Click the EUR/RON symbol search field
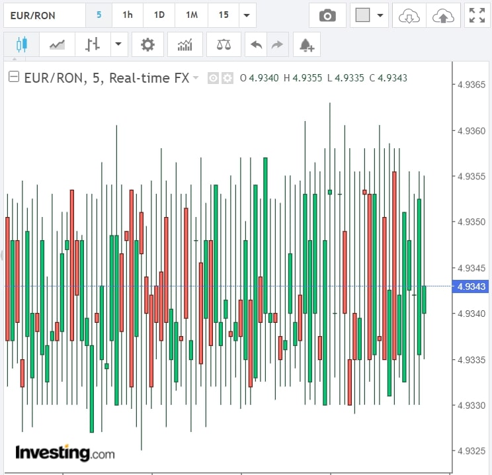The image size is (492, 475). pos(44,15)
